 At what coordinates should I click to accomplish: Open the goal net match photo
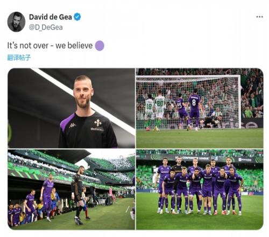tap(200, 108)
